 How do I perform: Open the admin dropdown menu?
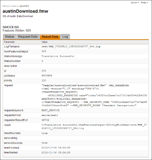coord(135,3)
